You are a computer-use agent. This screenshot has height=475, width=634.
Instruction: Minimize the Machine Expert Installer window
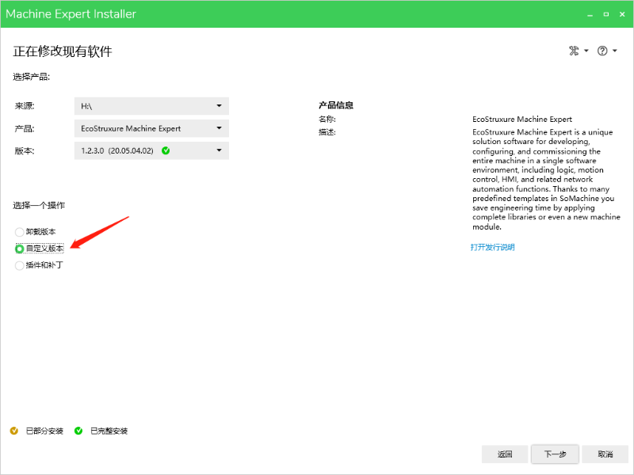click(x=590, y=14)
